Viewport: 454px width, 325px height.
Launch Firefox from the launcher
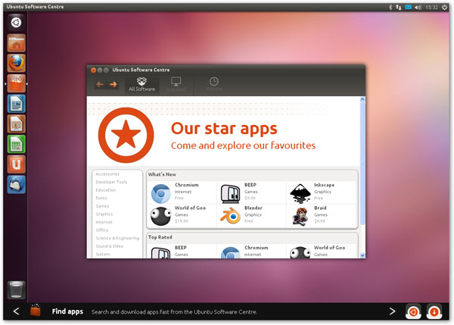16,63
